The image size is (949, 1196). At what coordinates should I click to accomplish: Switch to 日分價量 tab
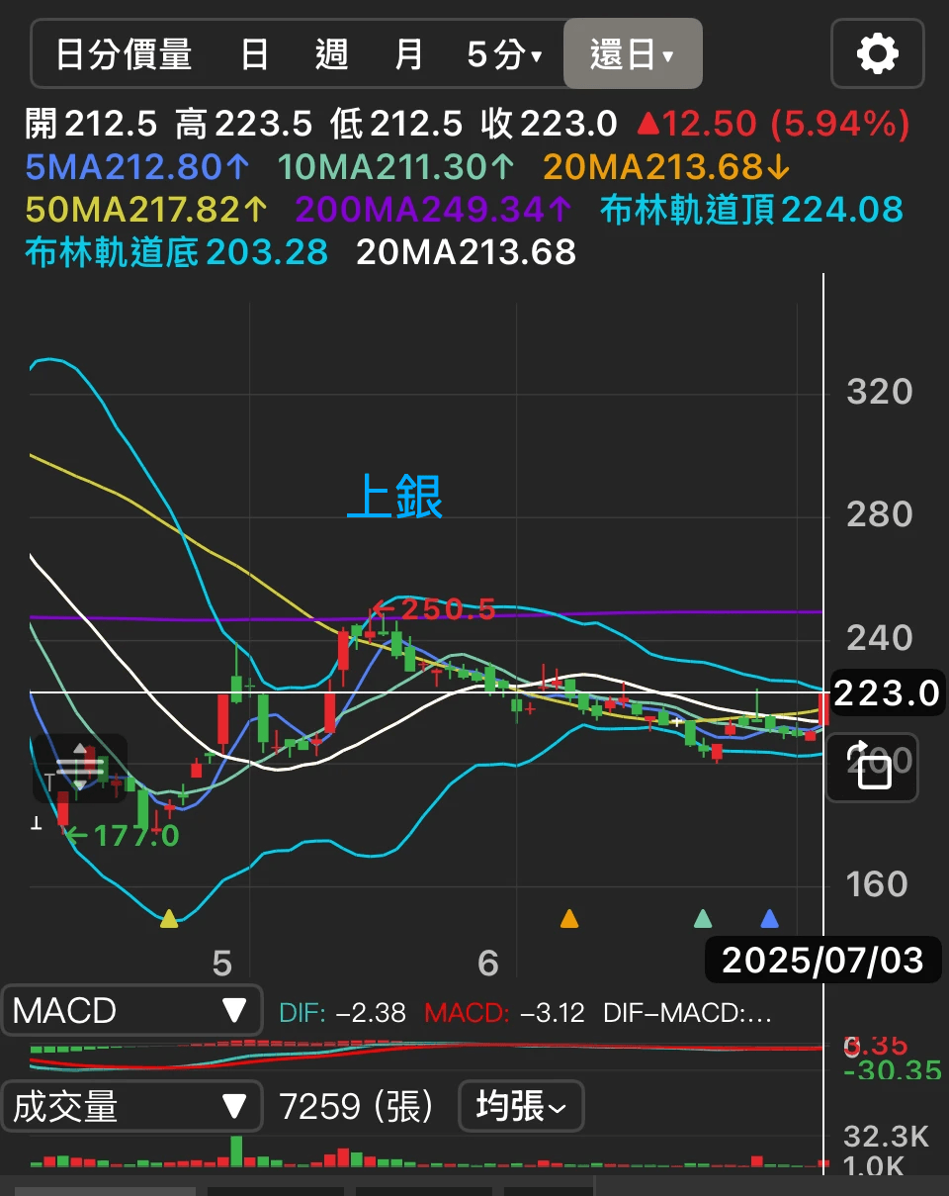pyautogui.click(x=124, y=54)
